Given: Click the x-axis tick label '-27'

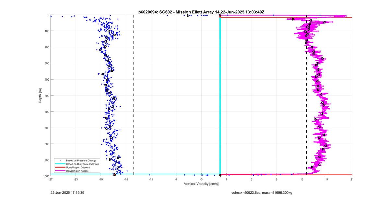Looking at the screenshot, I should 51,179.
